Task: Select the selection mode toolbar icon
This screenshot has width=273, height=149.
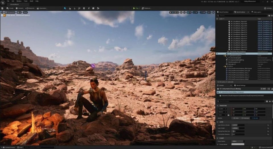Action: pyautogui.click(x=65, y=8)
